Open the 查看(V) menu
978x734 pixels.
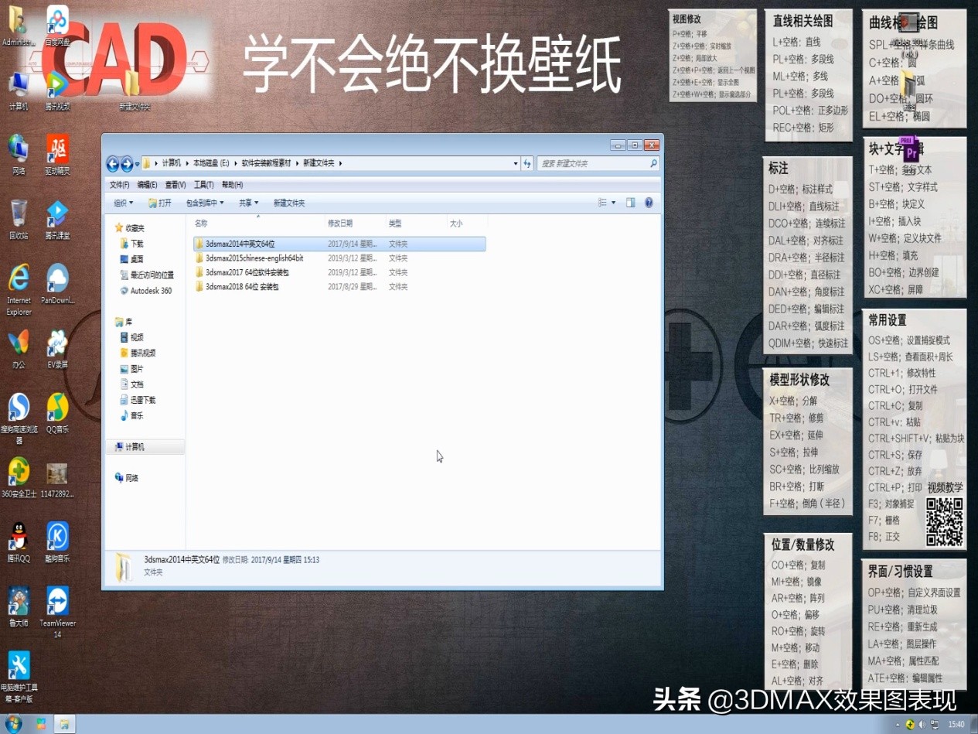point(175,185)
